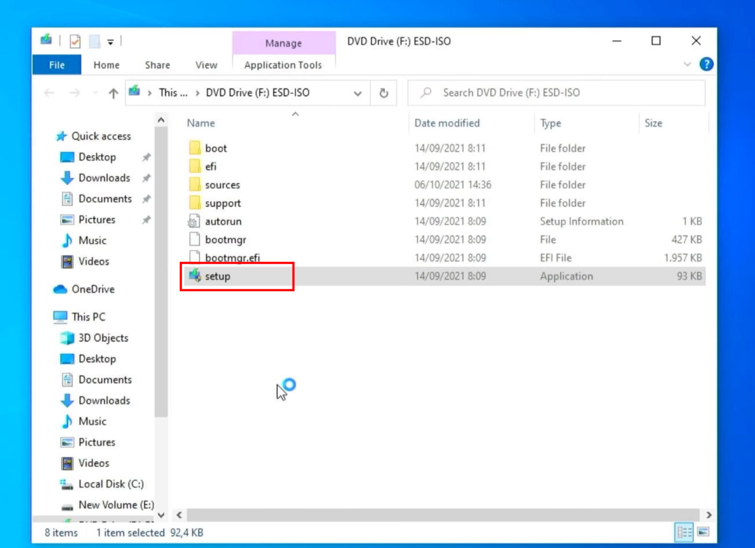Go forward using the Forward arrow
Viewport: 755px width, 548px height.
pyautogui.click(x=75, y=93)
